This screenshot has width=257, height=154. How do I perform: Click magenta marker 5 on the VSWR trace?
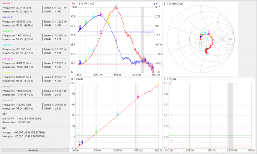(137, 97)
